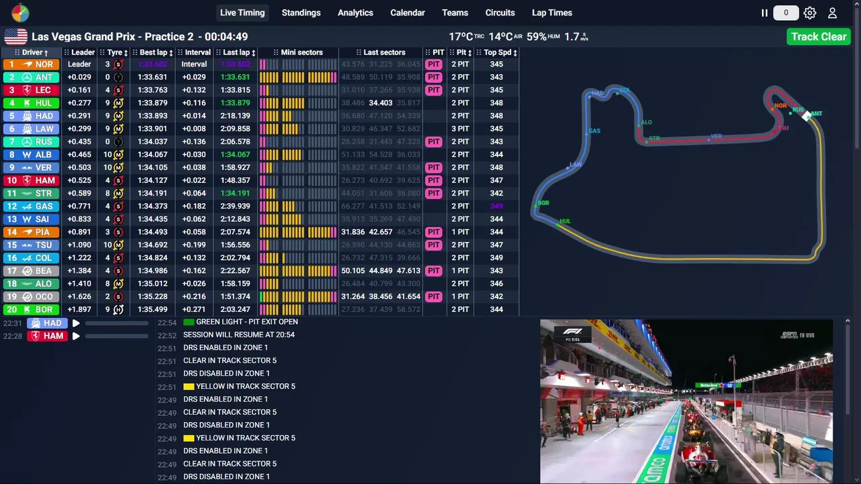This screenshot has height=484, width=861.
Task: Play the HAD team radio clip
Action: pos(76,323)
